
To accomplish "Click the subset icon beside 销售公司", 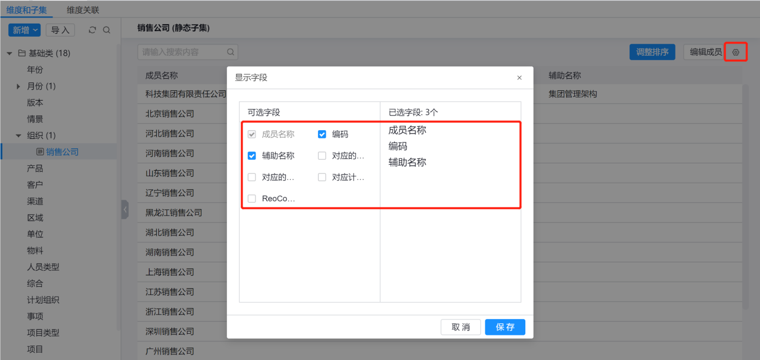I will point(40,152).
